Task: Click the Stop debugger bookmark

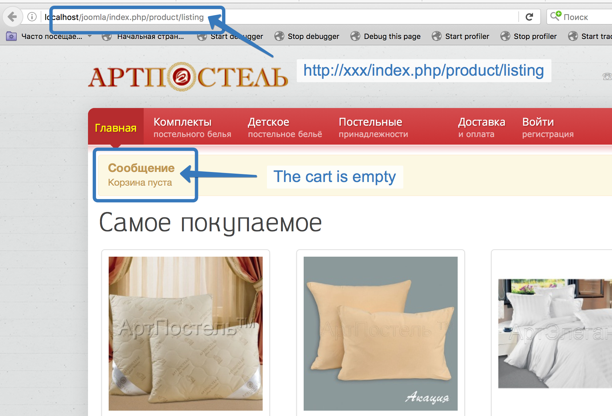Action: 307,36
